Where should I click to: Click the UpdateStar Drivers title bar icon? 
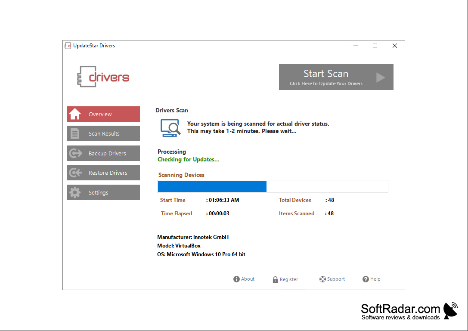(68, 46)
